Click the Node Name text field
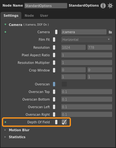Image resolution: width=116 pixels, height=148 pixels. click(46, 6)
